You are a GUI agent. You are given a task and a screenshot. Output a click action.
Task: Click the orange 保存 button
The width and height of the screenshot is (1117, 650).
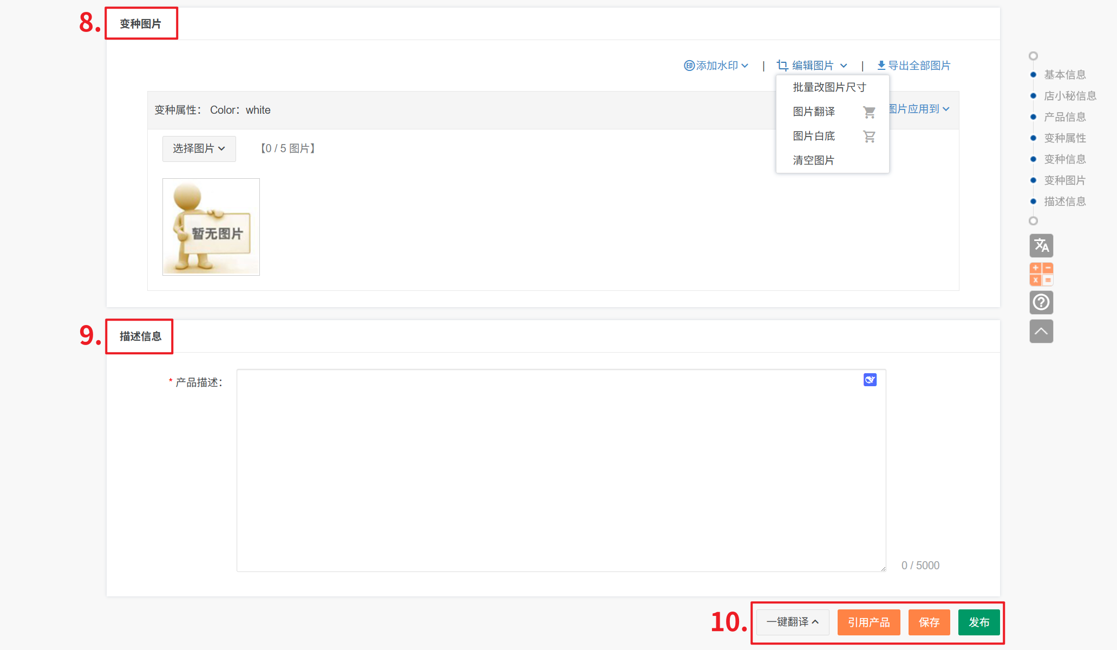coord(929,622)
